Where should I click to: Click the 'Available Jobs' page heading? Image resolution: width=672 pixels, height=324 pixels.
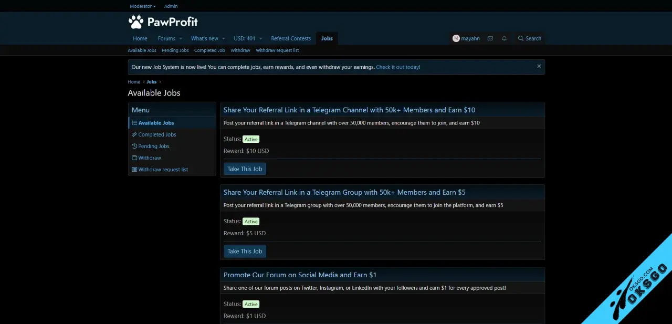coord(154,93)
